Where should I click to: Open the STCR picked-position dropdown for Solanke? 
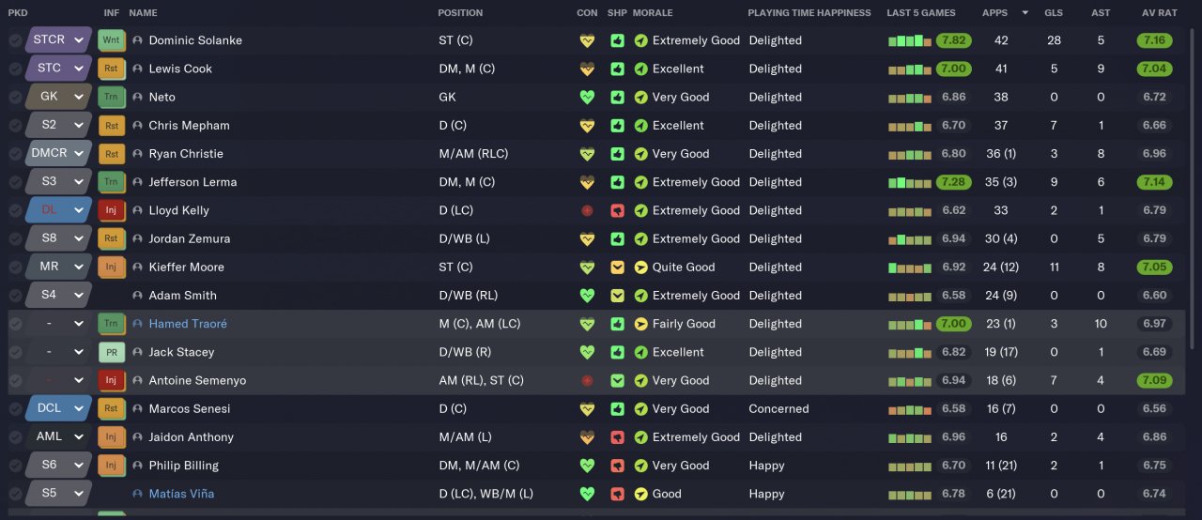pyautogui.click(x=79, y=40)
